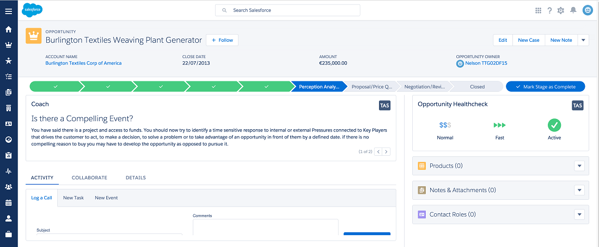The image size is (599, 247).
Task: Click the Search Salesforce field
Action: [288, 10]
